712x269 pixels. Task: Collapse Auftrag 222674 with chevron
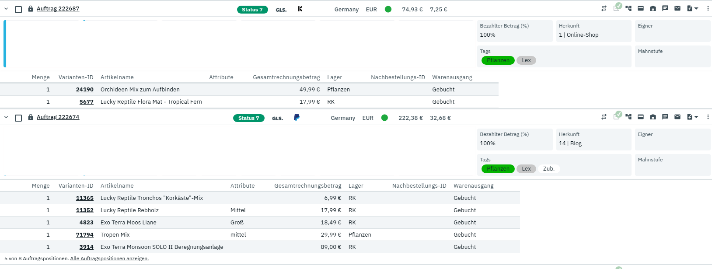(6, 117)
